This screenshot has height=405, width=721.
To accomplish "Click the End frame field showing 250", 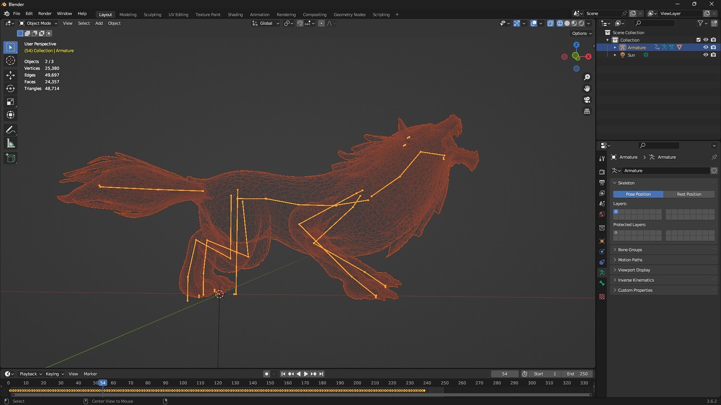I will click(577, 374).
